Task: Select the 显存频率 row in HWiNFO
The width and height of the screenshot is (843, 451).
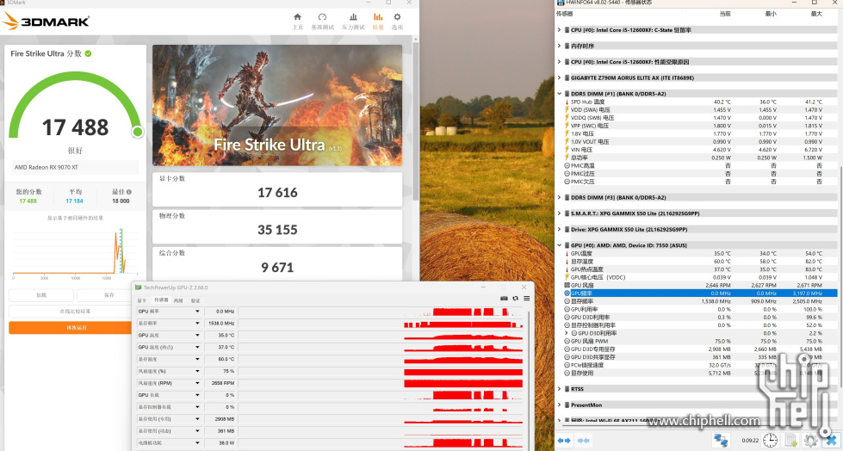Action: click(x=700, y=301)
